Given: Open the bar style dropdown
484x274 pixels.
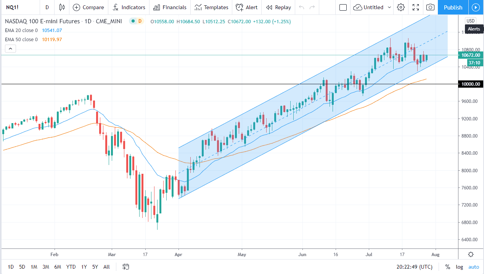Looking at the screenshot, I should (61, 7).
